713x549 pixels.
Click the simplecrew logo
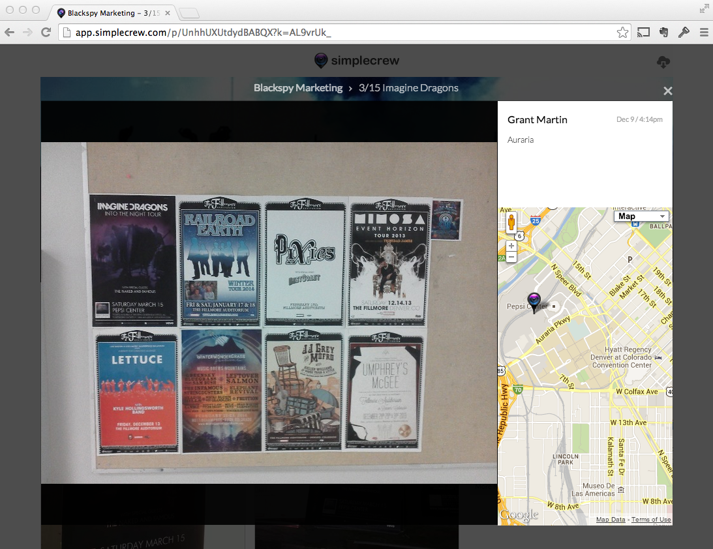point(357,61)
